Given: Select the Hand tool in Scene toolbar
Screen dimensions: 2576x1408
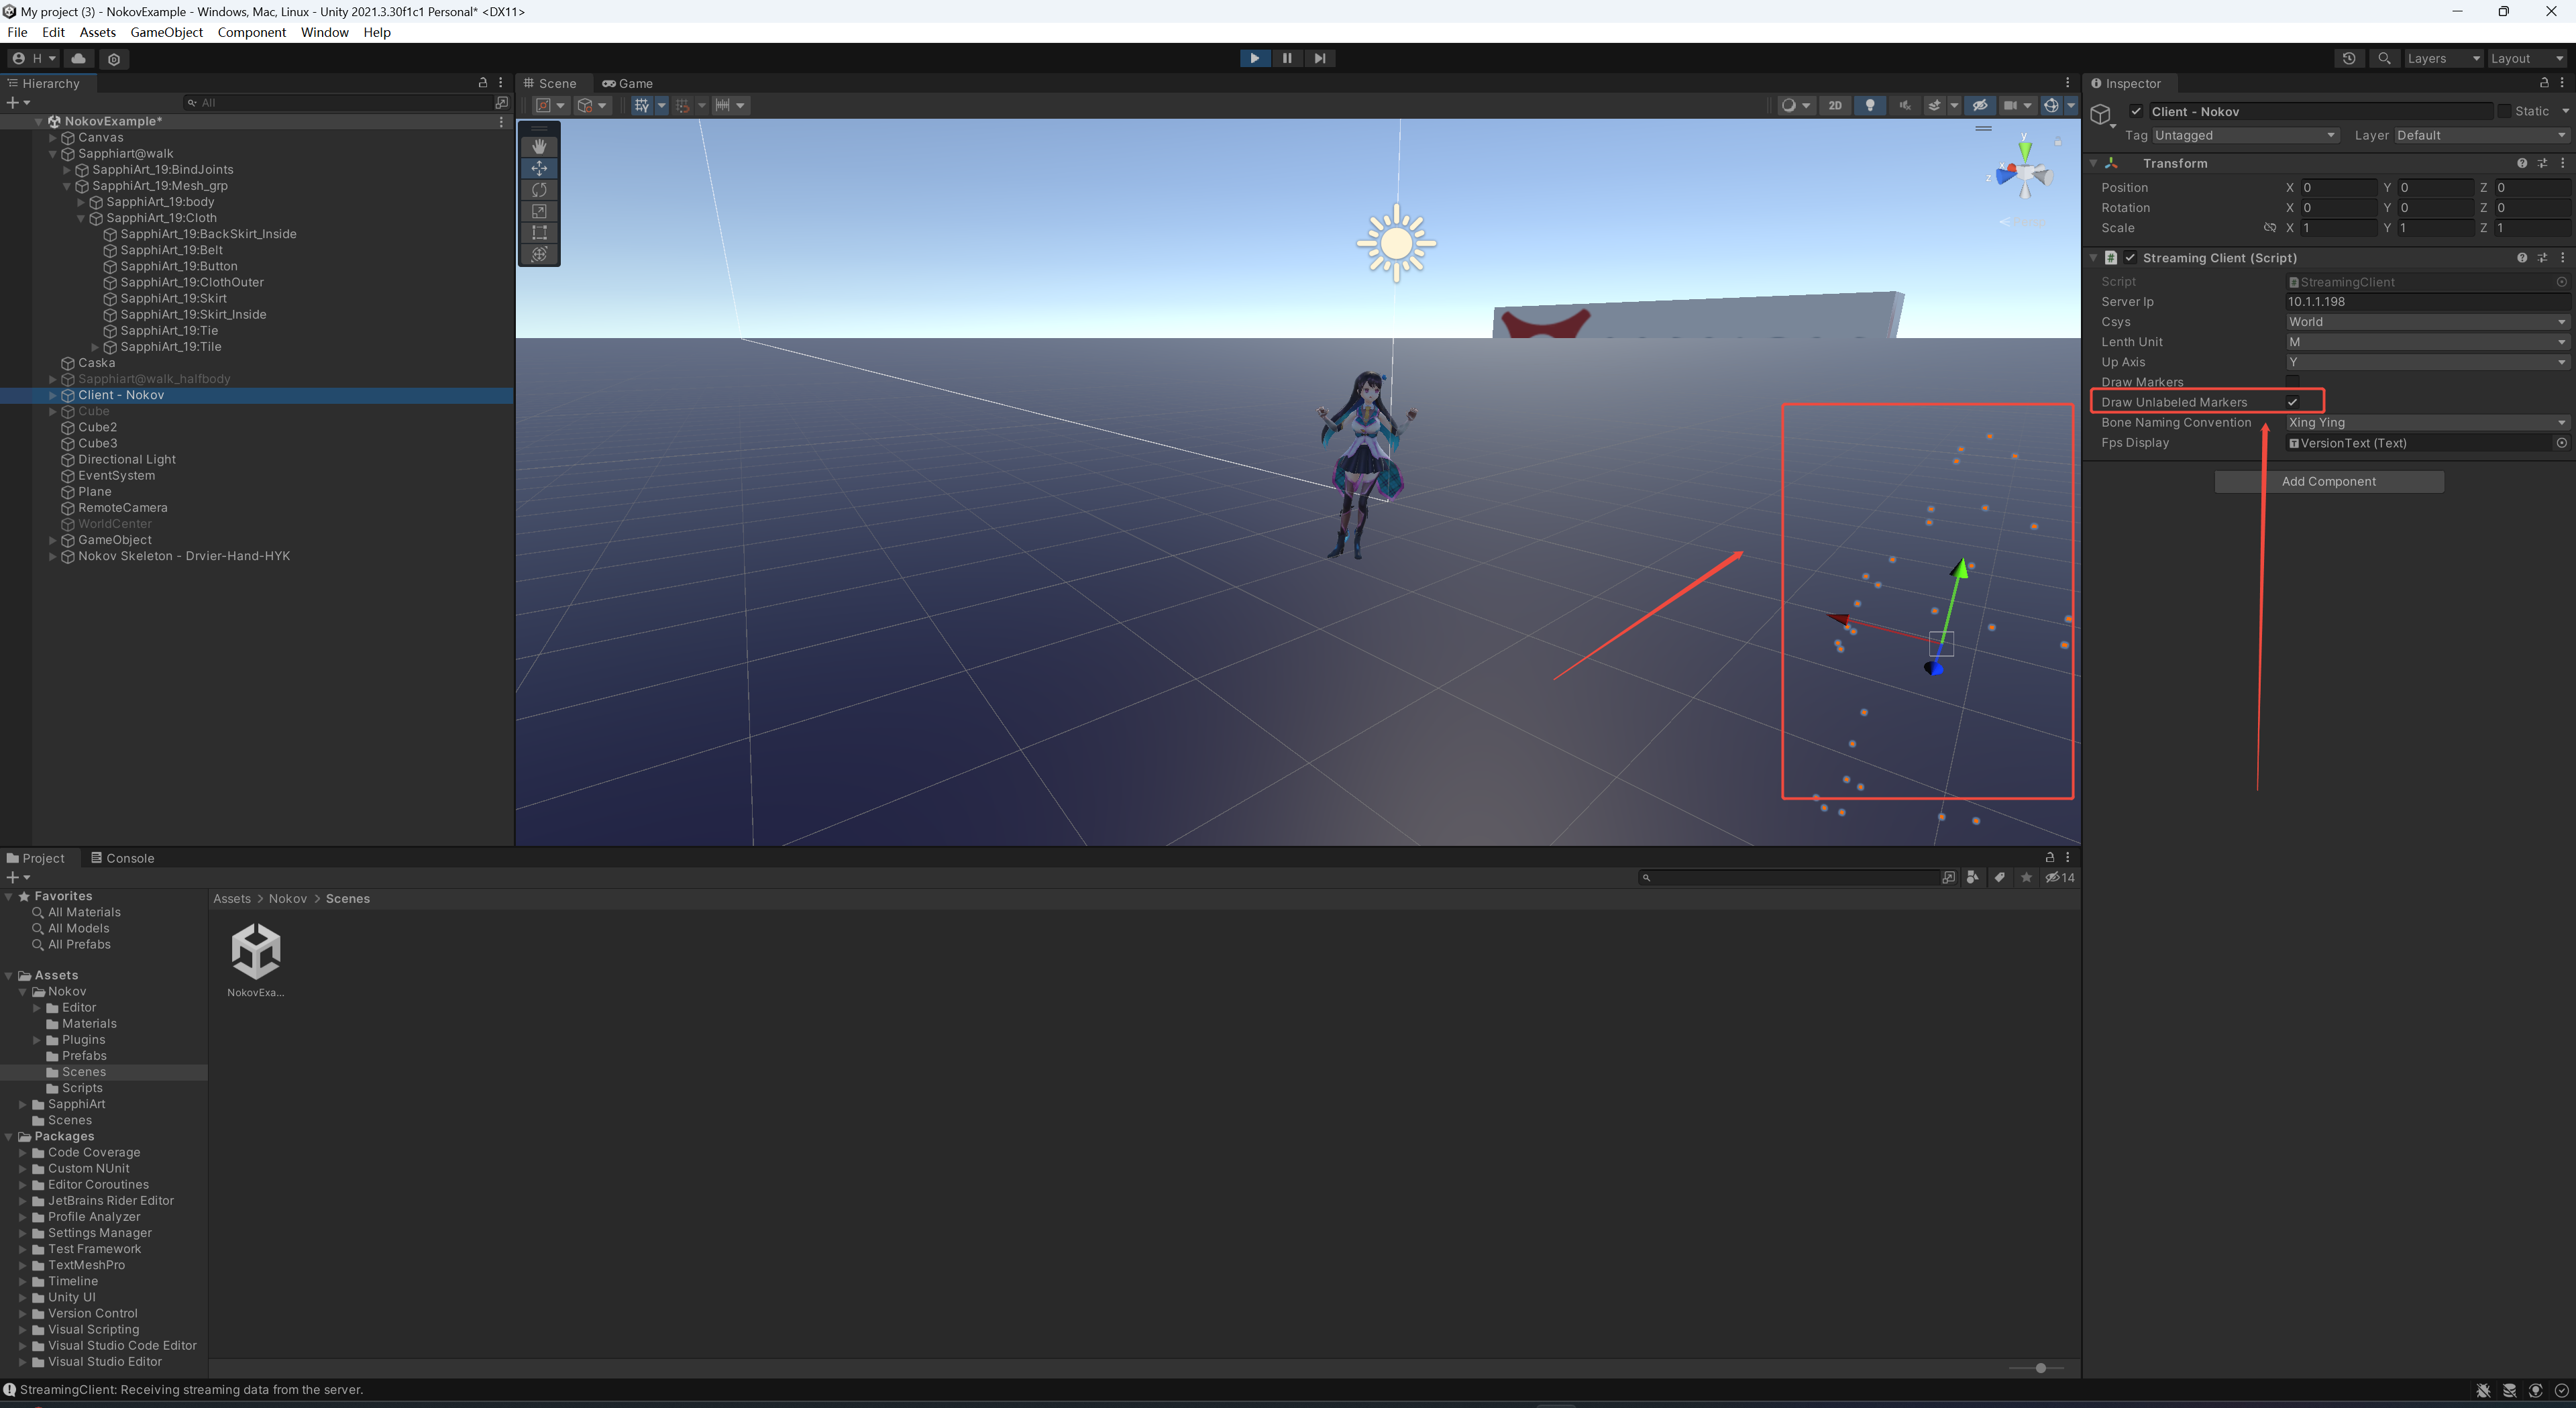Looking at the screenshot, I should pyautogui.click(x=539, y=146).
